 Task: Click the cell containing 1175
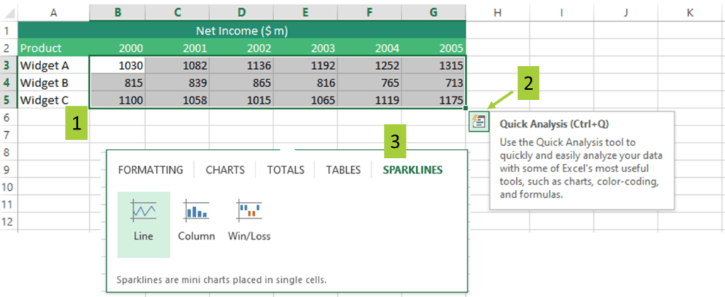[434, 100]
